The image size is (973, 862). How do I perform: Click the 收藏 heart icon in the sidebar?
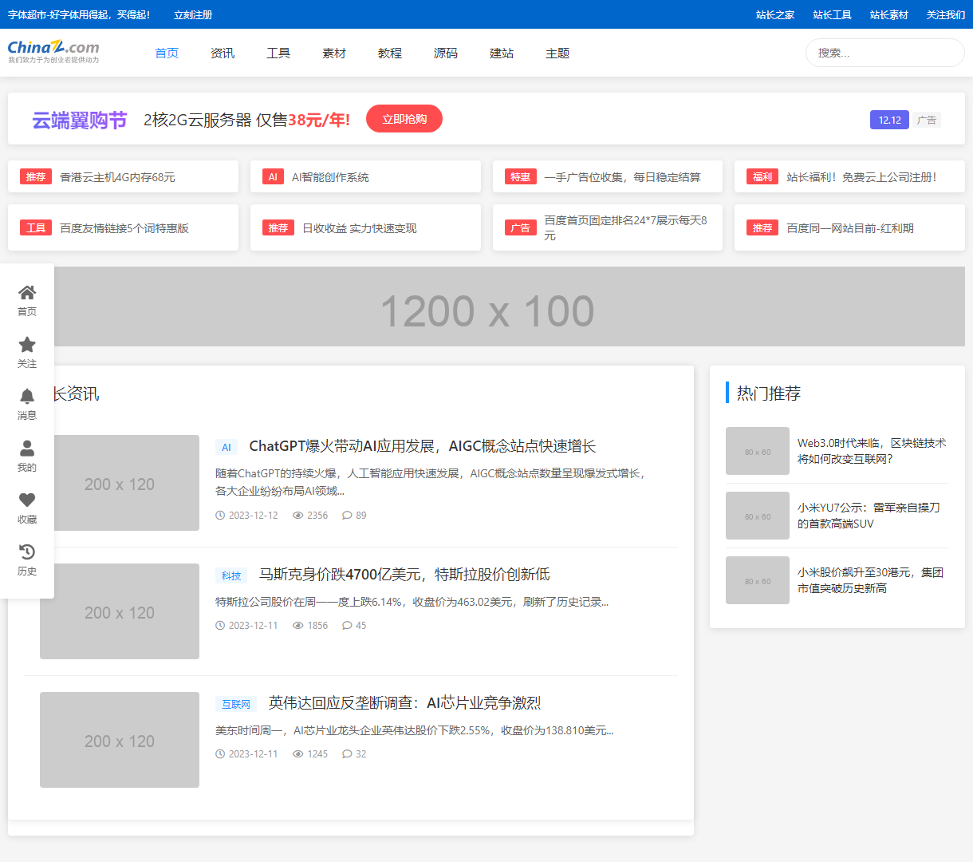click(27, 500)
